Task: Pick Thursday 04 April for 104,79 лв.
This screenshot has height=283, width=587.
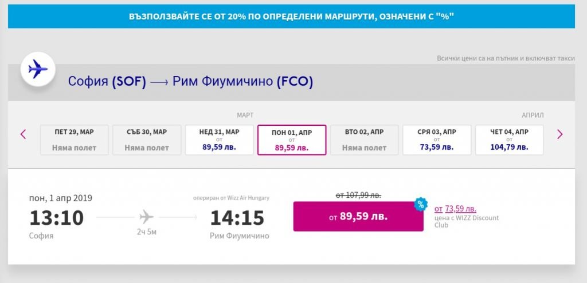Action: (509, 139)
